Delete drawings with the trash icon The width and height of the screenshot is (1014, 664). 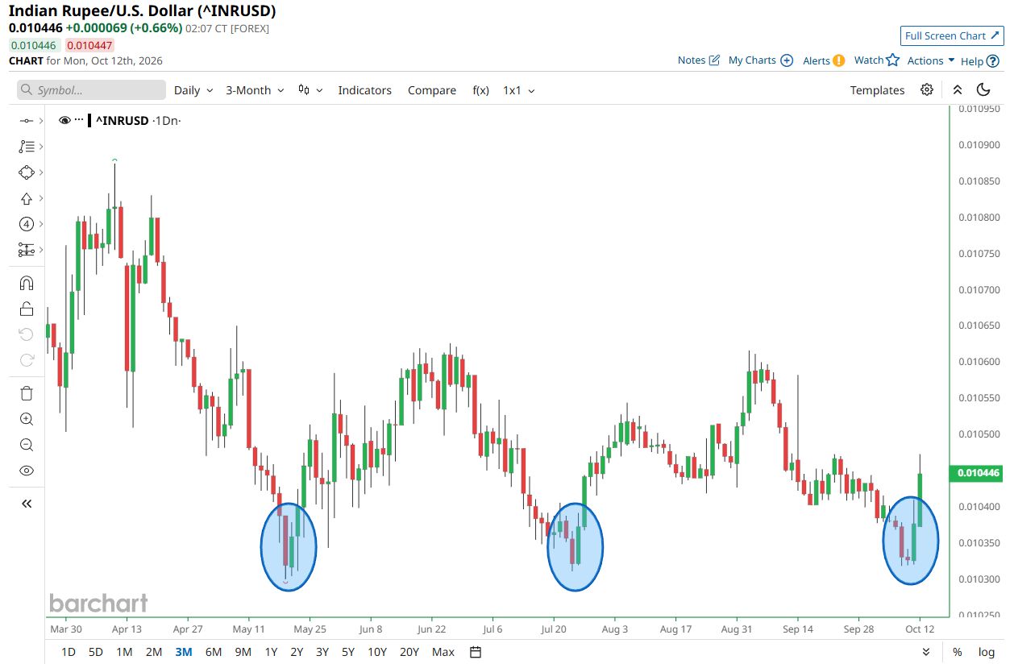coord(26,393)
